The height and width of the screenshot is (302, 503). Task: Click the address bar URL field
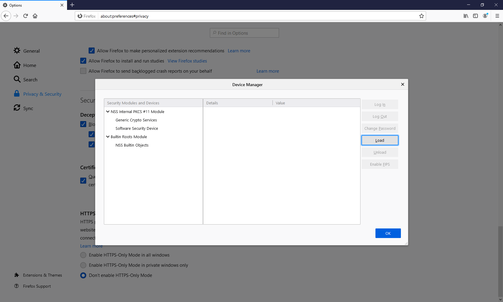(257, 16)
